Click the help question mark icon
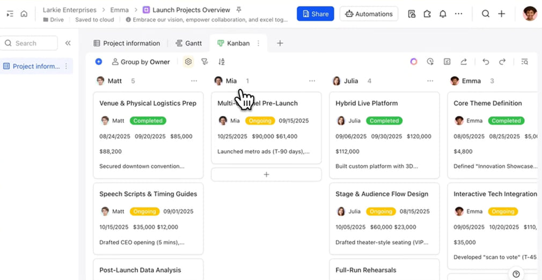Viewport: 542px width, 280px height. [x=516, y=274]
